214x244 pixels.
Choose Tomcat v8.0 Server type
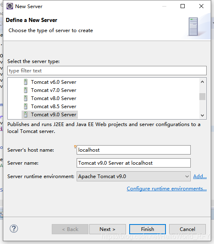tap(53, 98)
